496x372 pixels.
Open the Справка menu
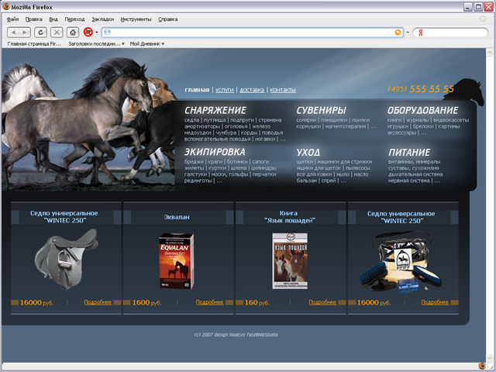pyautogui.click(x=168, y=19)
